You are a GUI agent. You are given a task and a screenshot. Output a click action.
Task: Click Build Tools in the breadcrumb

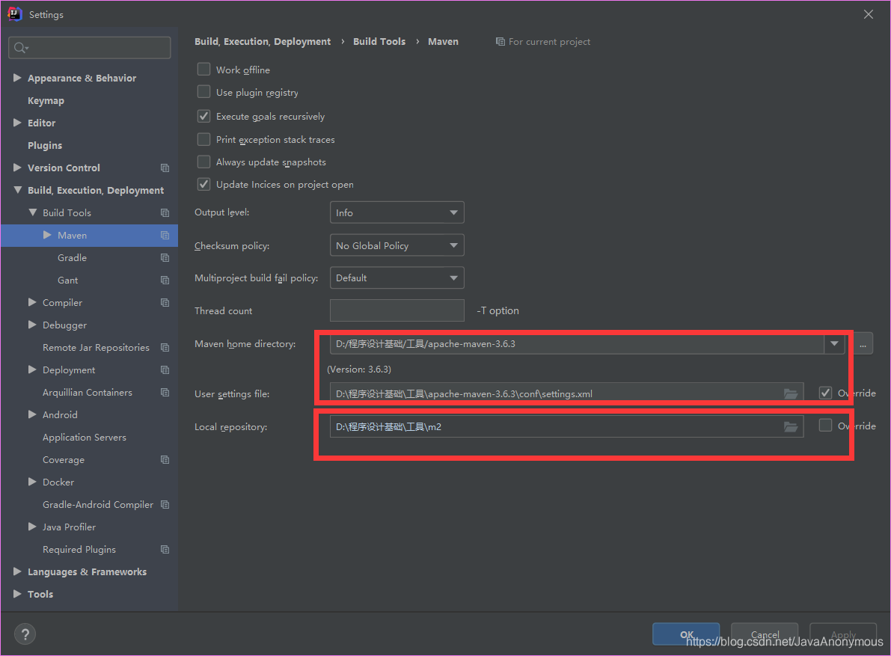point(379,41)
